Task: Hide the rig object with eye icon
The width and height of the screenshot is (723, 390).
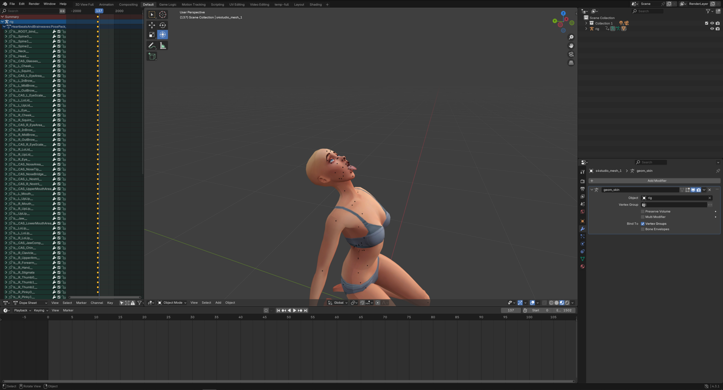Action: [712, 29]
